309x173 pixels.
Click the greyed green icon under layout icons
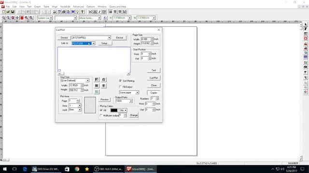97,92
